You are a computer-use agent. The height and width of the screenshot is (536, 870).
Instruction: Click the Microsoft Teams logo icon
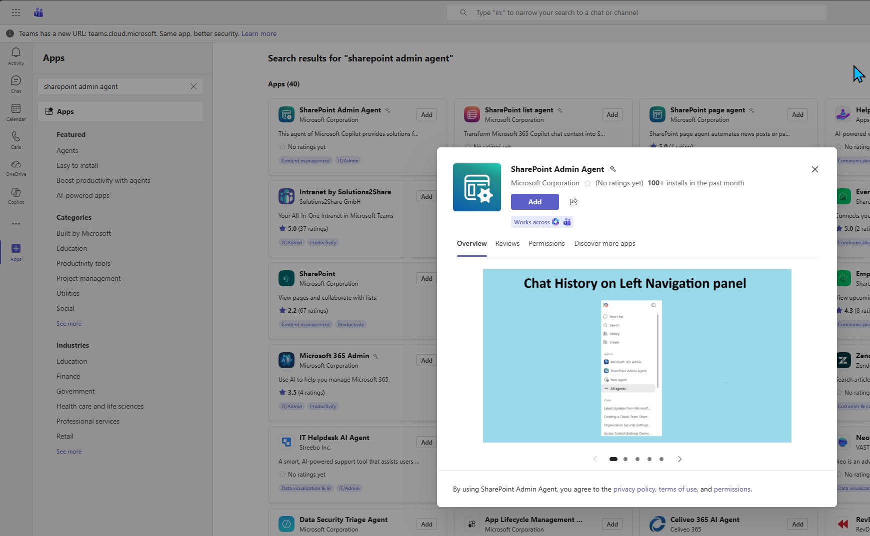[x=38, y=12]
